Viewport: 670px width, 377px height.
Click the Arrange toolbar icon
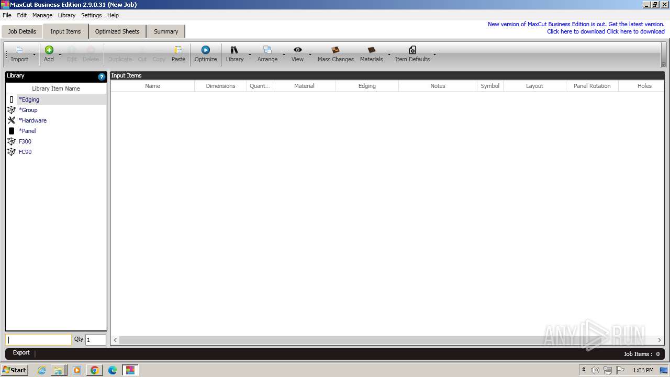pyautogui.click(x=267, y=50)
